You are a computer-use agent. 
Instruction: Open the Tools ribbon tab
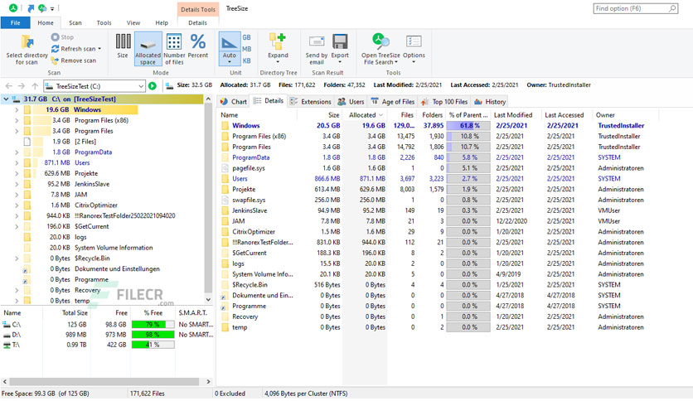(x=104, y=23)
